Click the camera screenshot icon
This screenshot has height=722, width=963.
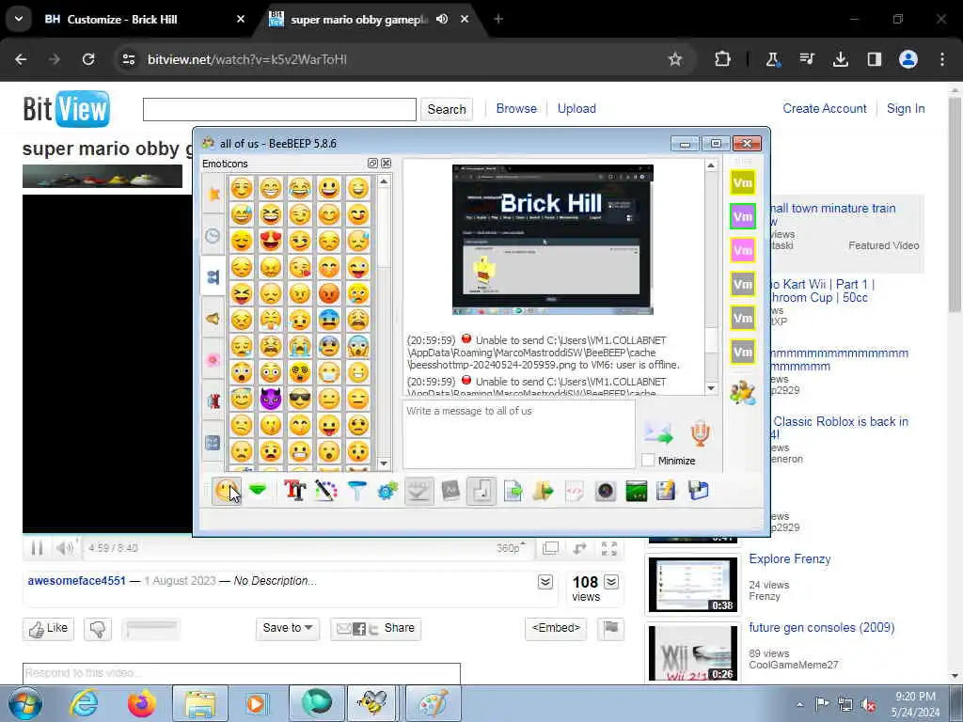(605, 491)
